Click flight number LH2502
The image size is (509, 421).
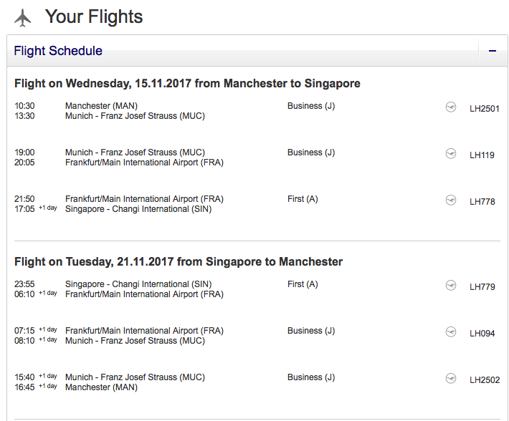[x=485, y=380]
